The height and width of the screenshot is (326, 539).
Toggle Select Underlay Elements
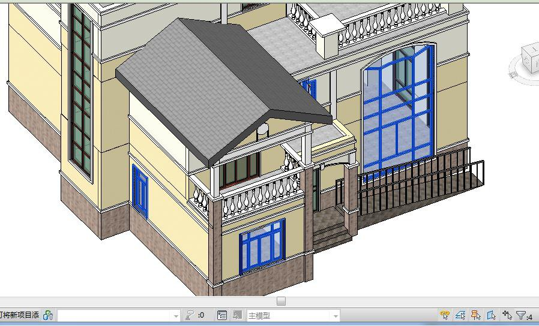[460, 315]
